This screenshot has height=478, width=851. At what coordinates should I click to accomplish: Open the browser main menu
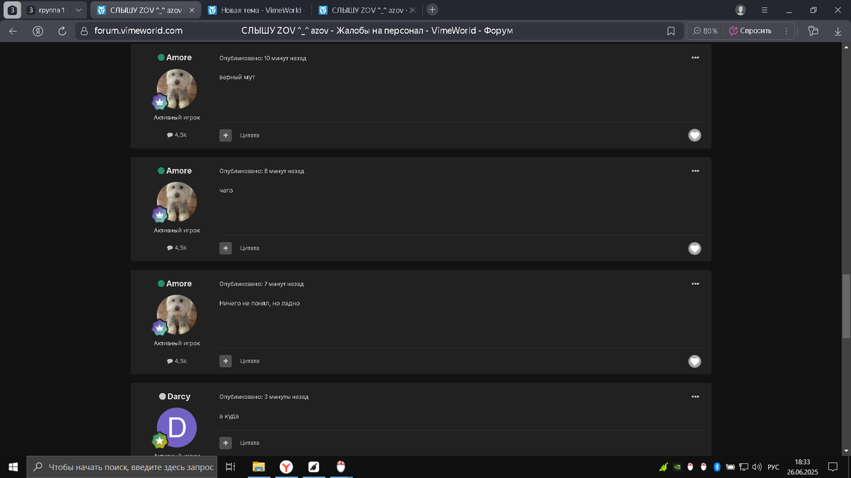click(x=765, y=10)
